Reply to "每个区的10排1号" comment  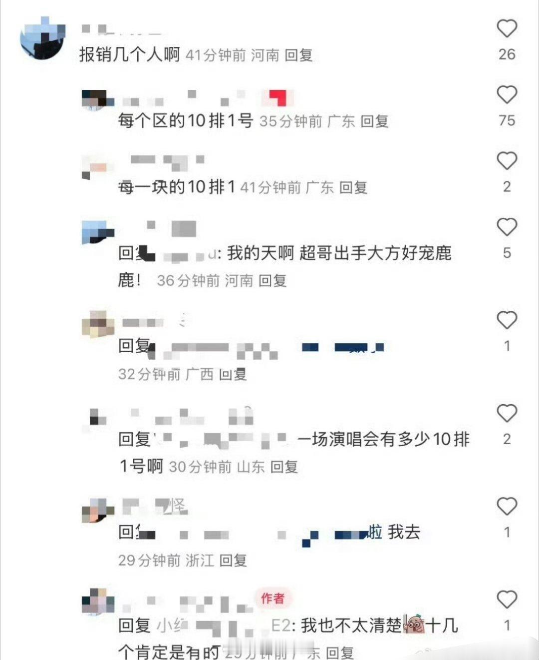point(374,121)
